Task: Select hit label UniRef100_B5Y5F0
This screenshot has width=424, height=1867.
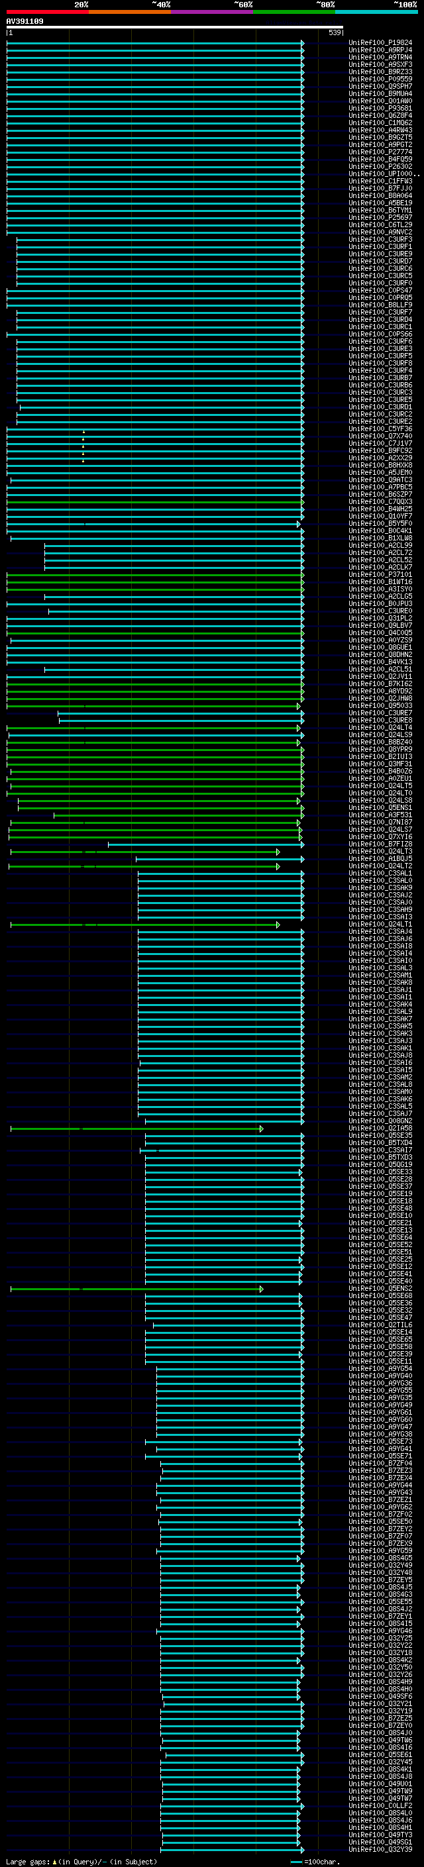Action: click(x=380, y=523)
